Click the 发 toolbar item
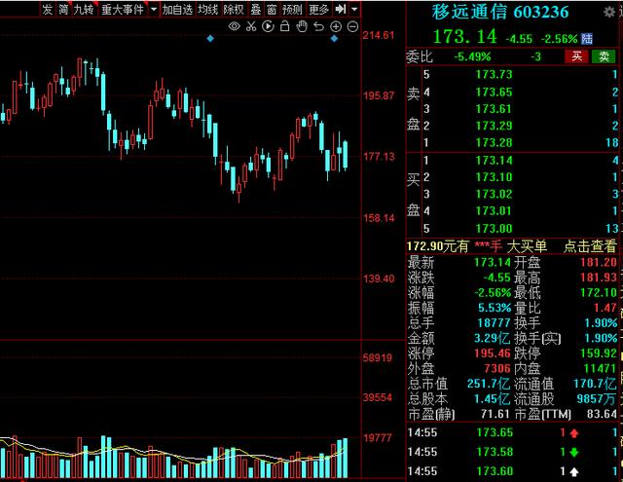This screenshot has width=623, height=482. (48, 9)
